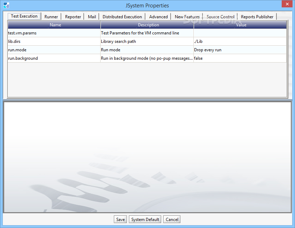This screenshot has width=295, height=228.
Task: Click the Name column header
Action: 54,25
